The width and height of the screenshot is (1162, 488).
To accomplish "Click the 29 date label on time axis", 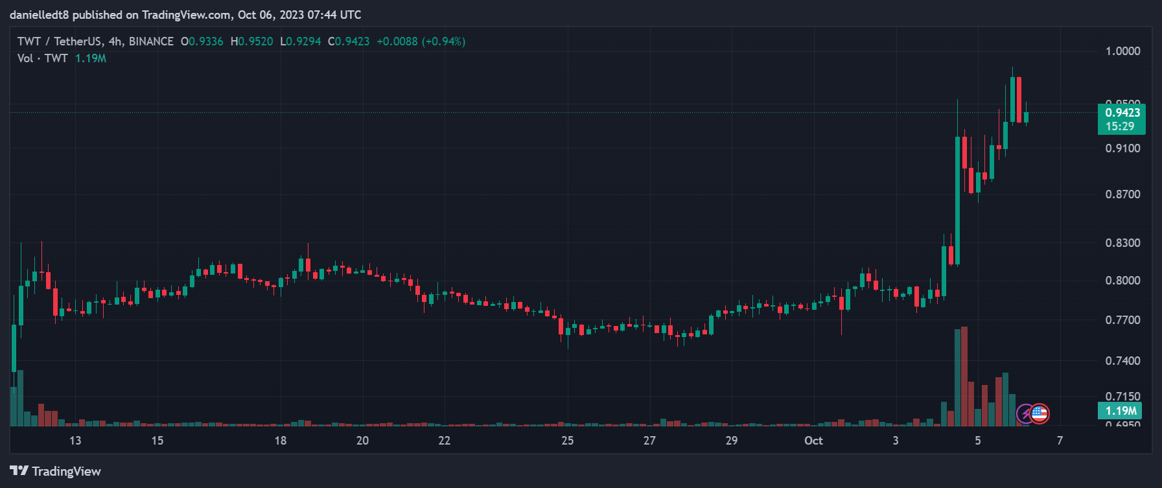I will click(x=731, y=441).
